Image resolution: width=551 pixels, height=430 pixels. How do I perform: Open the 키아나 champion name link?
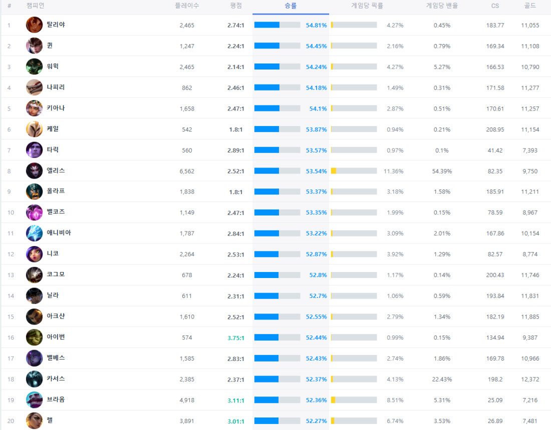coord(56,108)
